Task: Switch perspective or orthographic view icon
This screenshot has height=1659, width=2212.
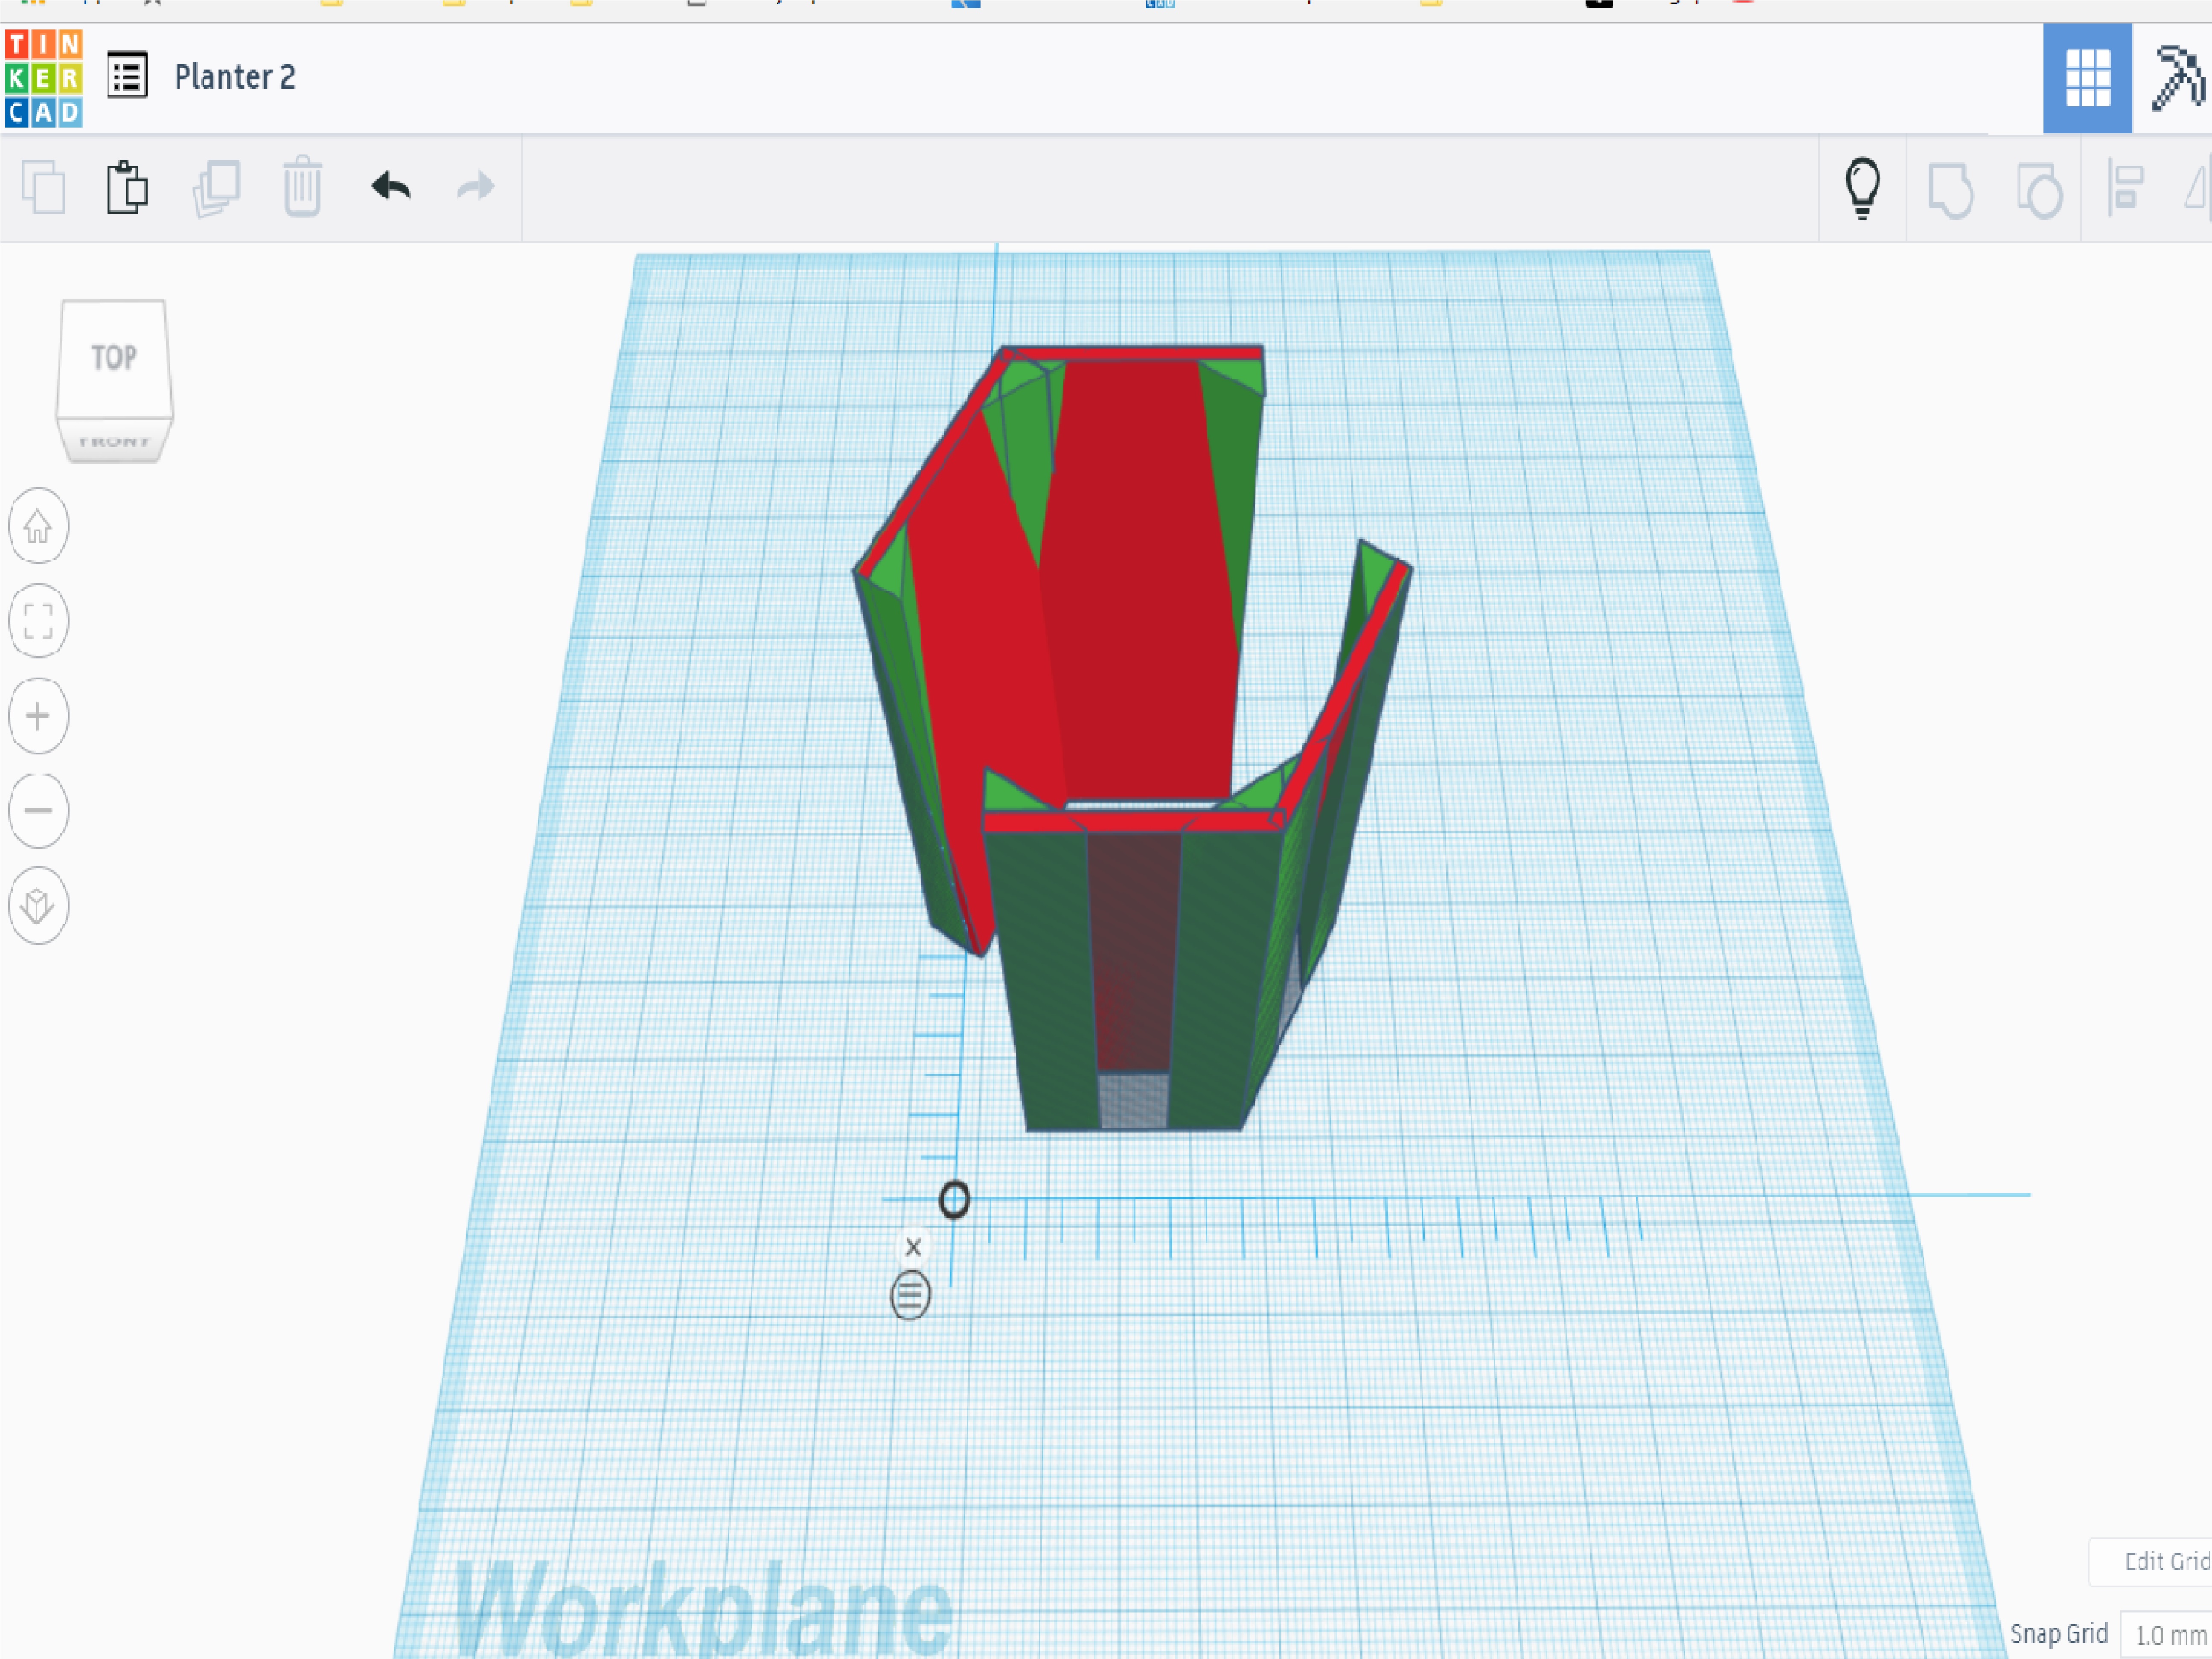Action: click(x=38, y=906)
